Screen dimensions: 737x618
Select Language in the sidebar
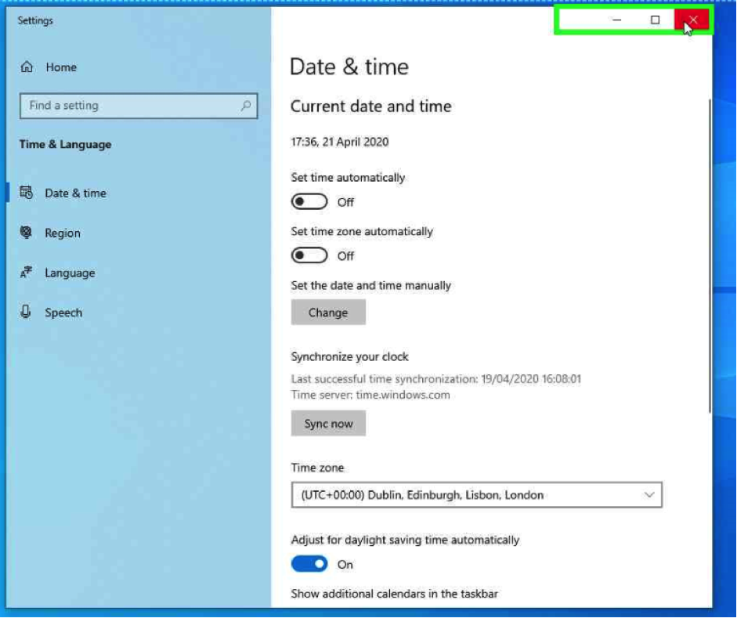(70, 273)
